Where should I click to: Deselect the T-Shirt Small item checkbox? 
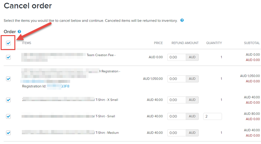(8, 116)
